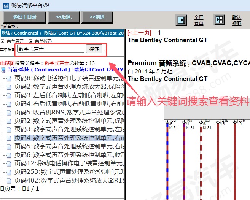Screen dimensions: 250x200
Task: Select the current car model field 欧陆 Continental
Action: click(x=62, y=33)
